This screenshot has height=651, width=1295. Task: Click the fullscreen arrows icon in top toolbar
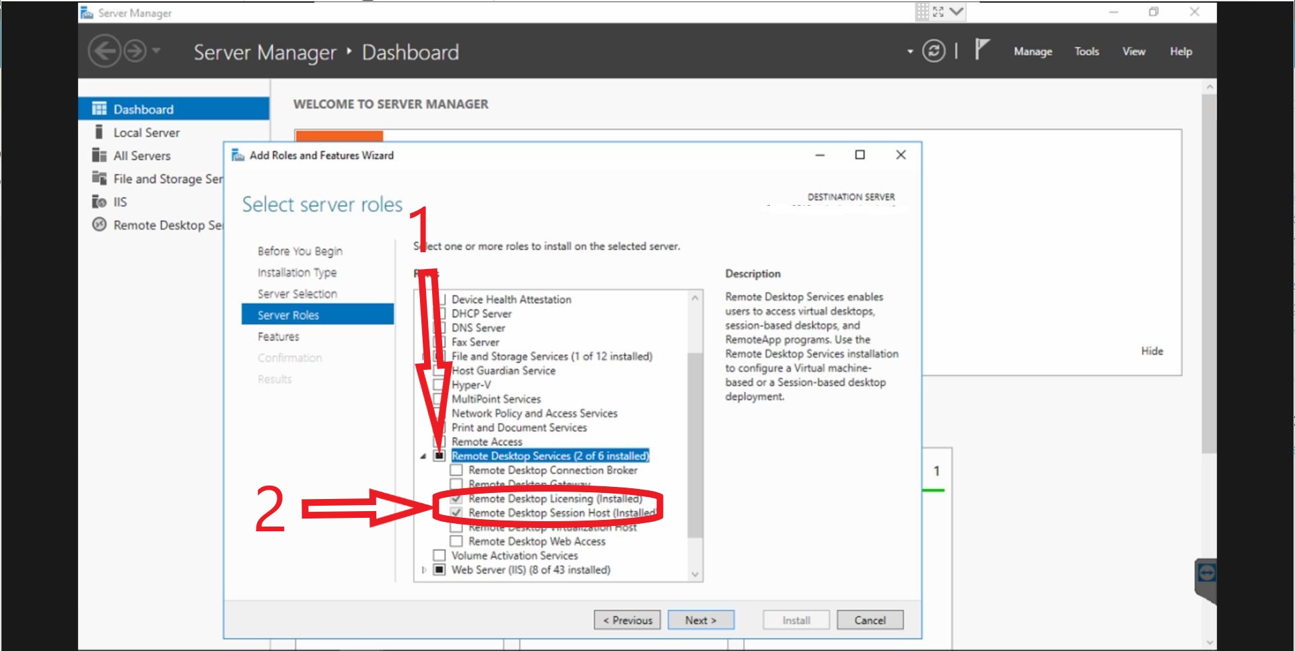coord(938,11)
